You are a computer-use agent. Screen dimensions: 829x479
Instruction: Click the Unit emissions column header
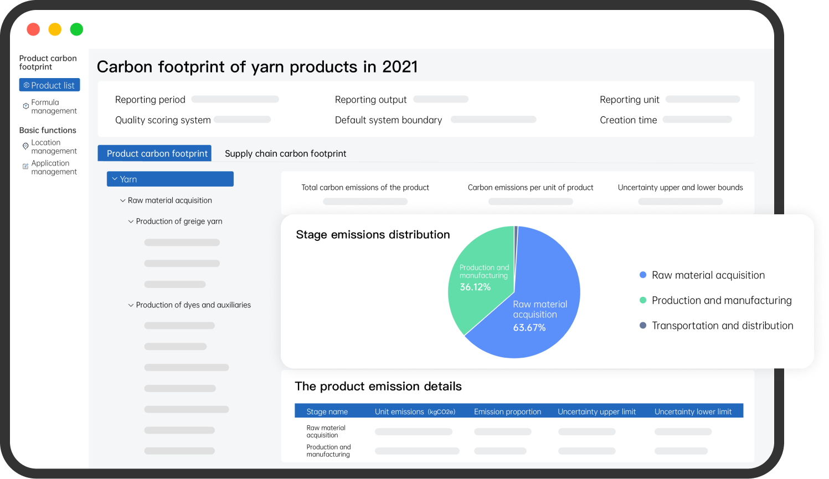coord(415,411)
